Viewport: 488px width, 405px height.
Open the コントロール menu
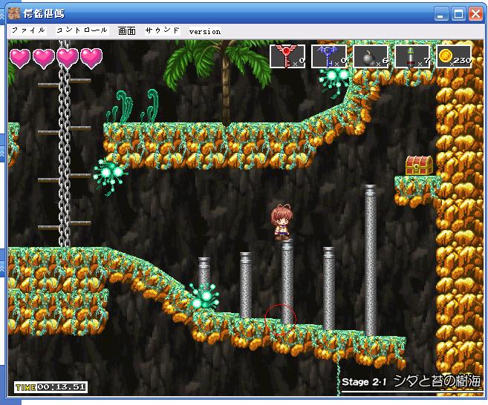coord(82,30)
